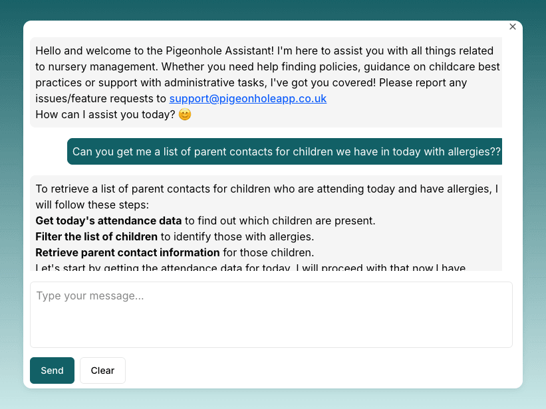The image size is (546, 409).
Task: Click the "Let's start by getting" response line
Action: click(x=253, y=268)
